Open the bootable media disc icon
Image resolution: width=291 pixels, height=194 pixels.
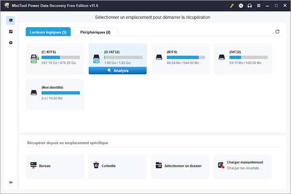(241, 5)
